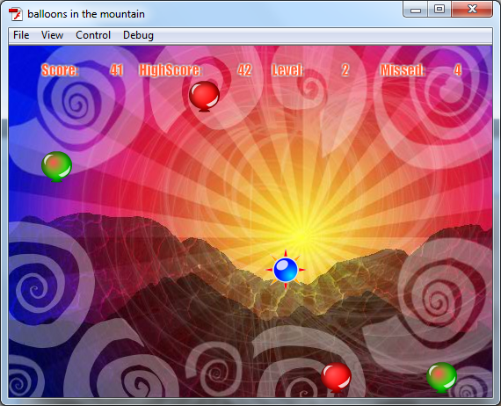Click the high score value 42
The image size is (501, 406).
coord(244,70)
